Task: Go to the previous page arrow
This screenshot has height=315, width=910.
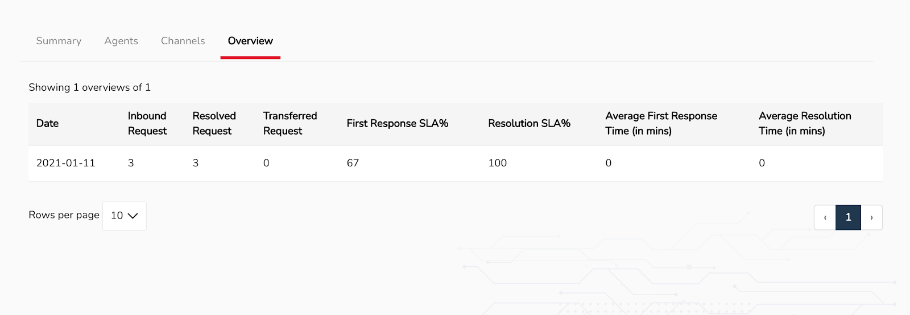Action: click(x=825, y=217)
